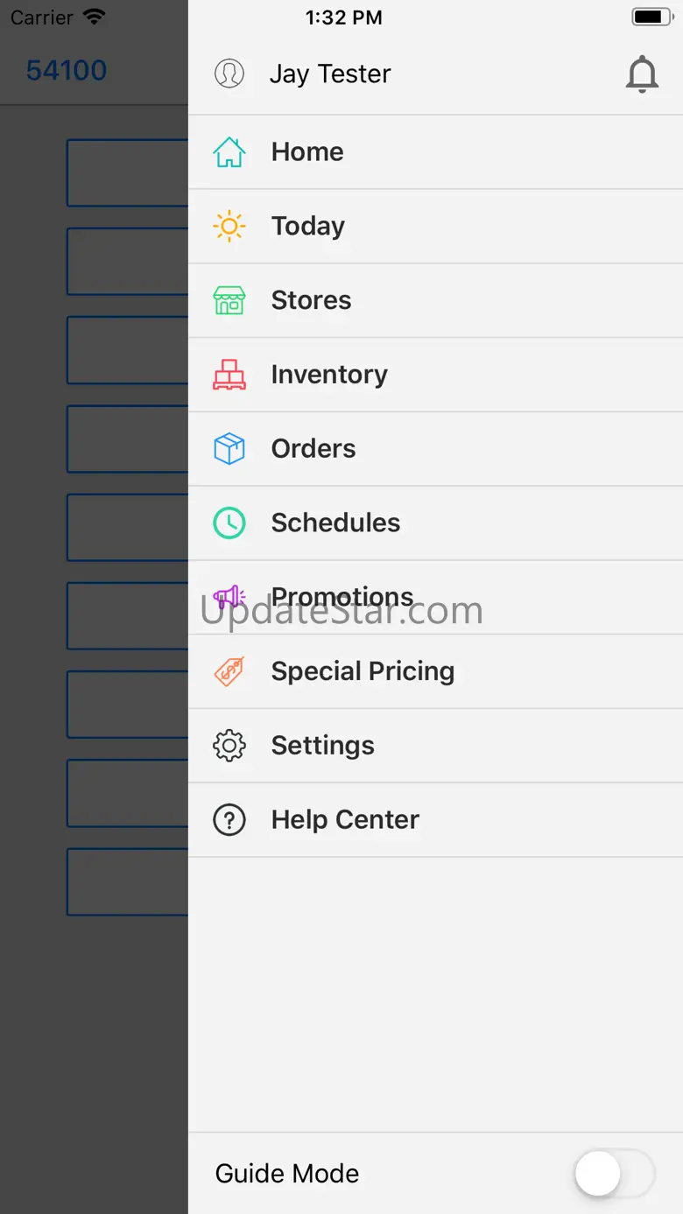Click the Promotions megaphone icon
Image resolution: width=683 pixels, height=1214 pixels.
click(229, 597)
